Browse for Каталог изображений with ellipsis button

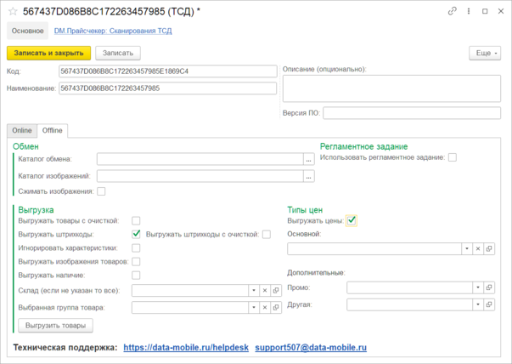coord(308,176)
